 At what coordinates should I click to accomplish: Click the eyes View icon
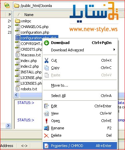(46, 113)
